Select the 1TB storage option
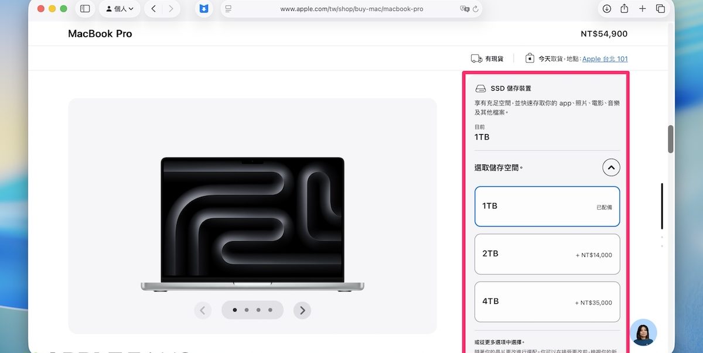 547,207
